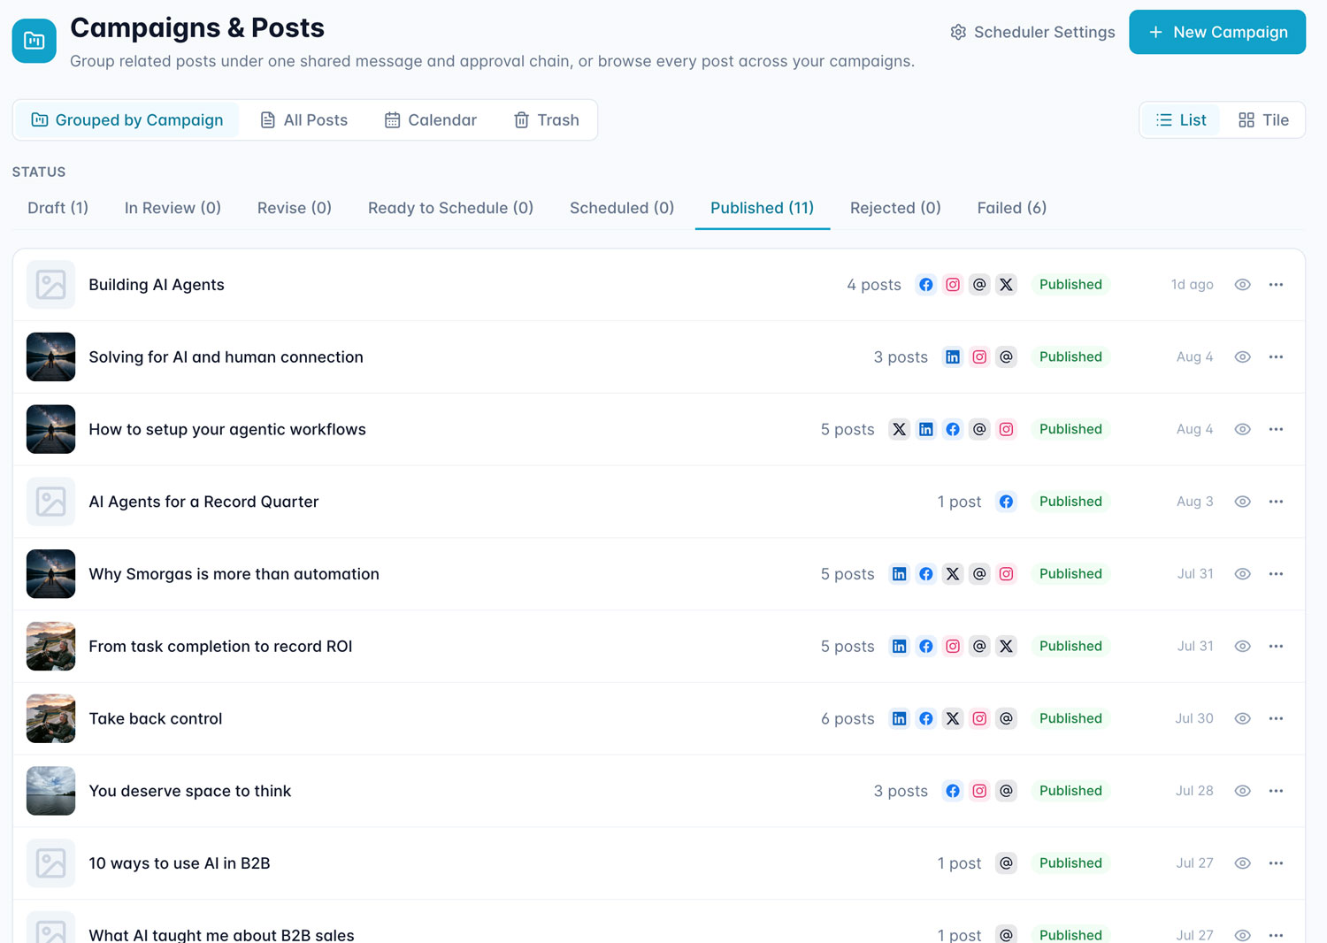Open three-dot menu for AI Agents Record Quarter
The height and width of the screenshot is (943, 1327).
[1276, 502]
